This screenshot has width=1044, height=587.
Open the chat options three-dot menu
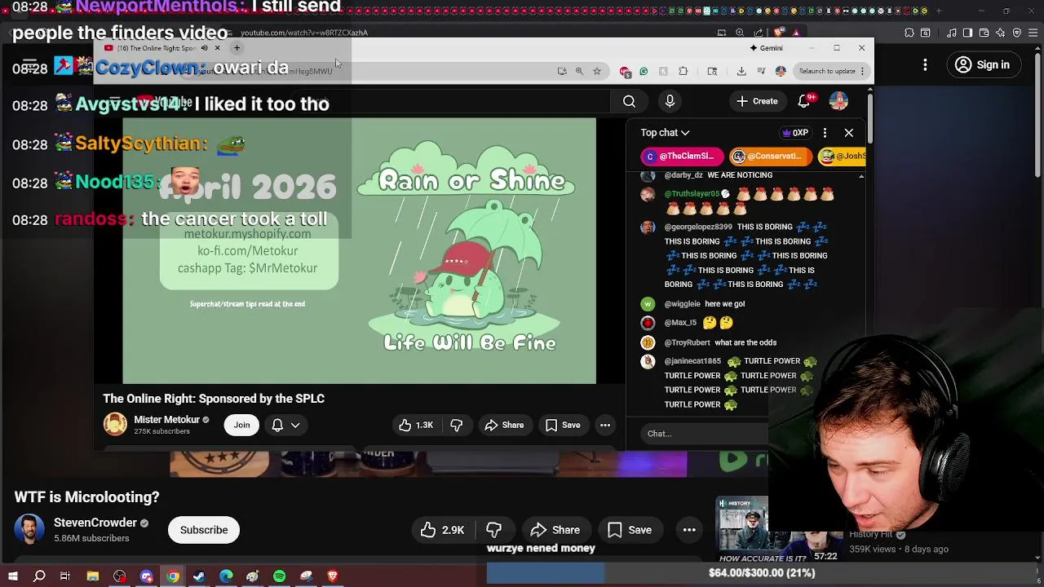click(x=825, y=133)
